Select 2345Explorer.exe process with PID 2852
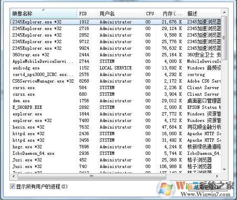237x200 pixels. coord(115,35)
